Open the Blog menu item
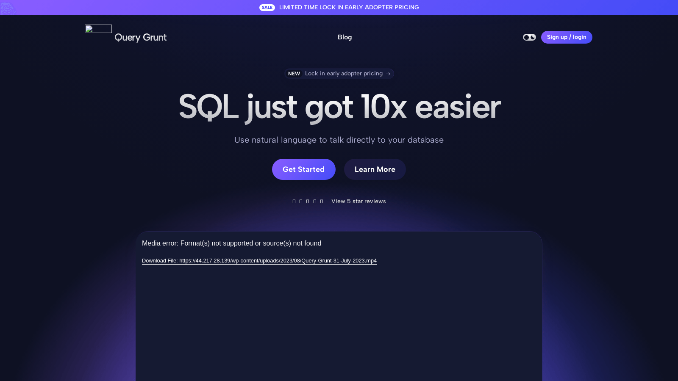The height and width of the screenshot is (381, 678). tap(345, 37)
